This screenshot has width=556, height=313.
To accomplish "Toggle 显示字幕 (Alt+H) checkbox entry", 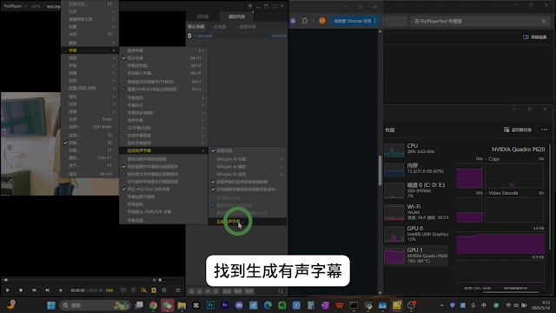I will (x=163, y=58).
